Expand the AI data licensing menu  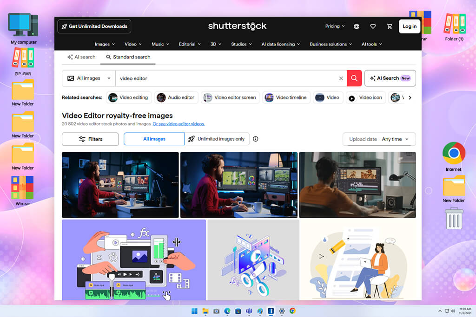[281, 44]
